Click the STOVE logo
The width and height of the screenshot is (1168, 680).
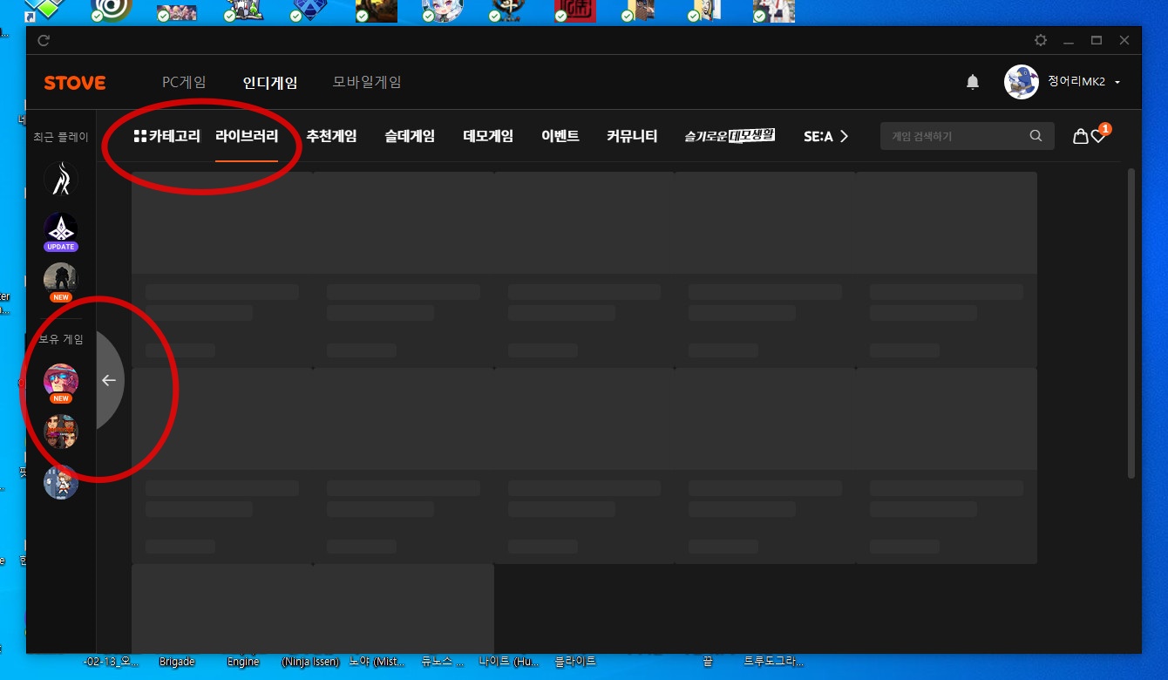click(75, 83)
